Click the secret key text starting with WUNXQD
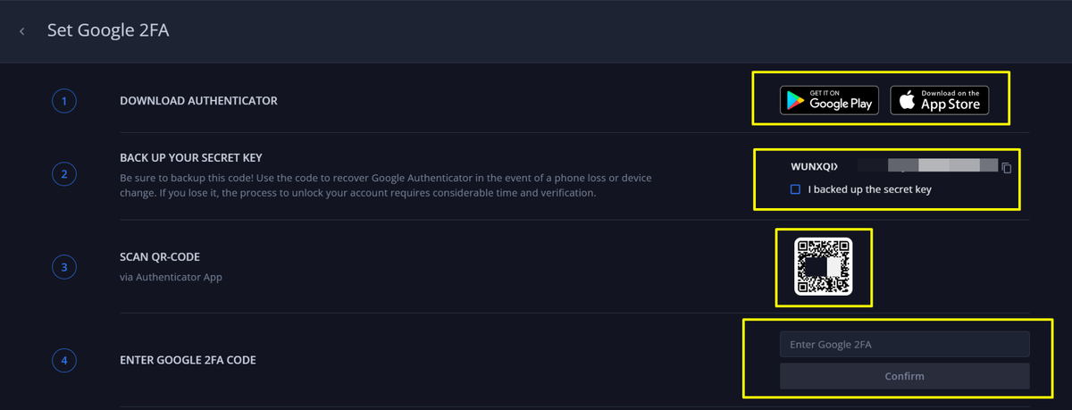 pos(815,167)
